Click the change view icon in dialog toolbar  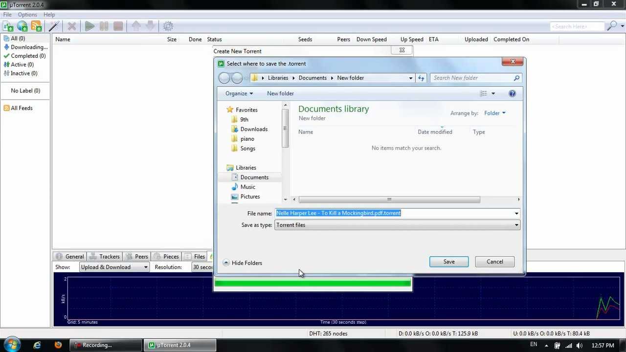(x=483, y=93)
